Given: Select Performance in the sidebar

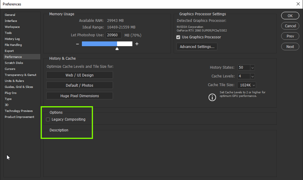Looking at the screenshot, I should 22,57.
